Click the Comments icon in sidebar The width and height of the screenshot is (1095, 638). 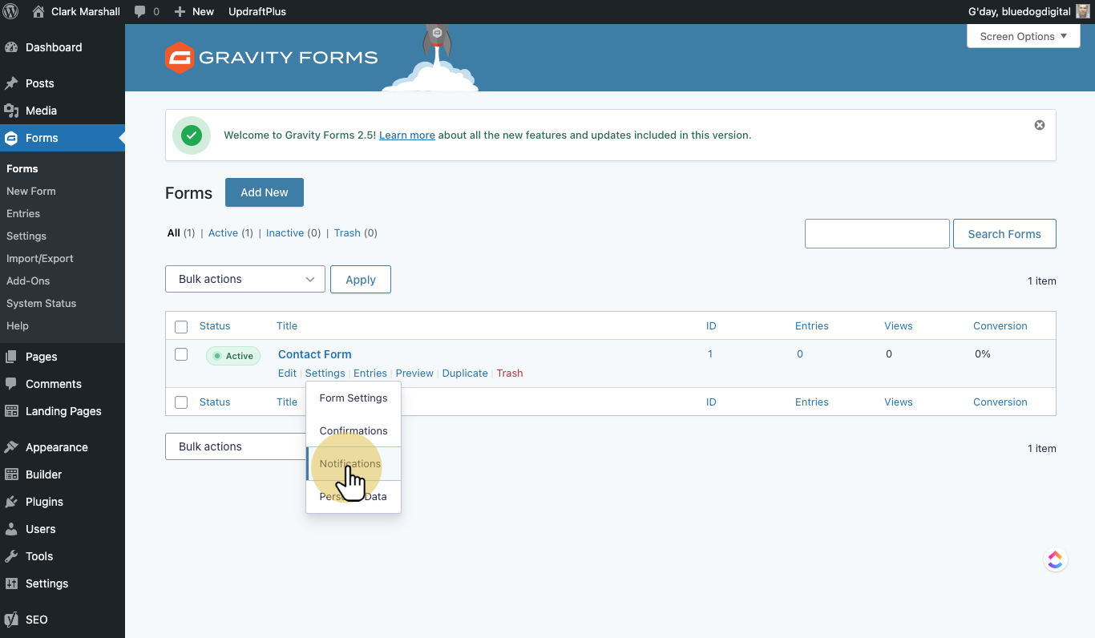point(11,384)
